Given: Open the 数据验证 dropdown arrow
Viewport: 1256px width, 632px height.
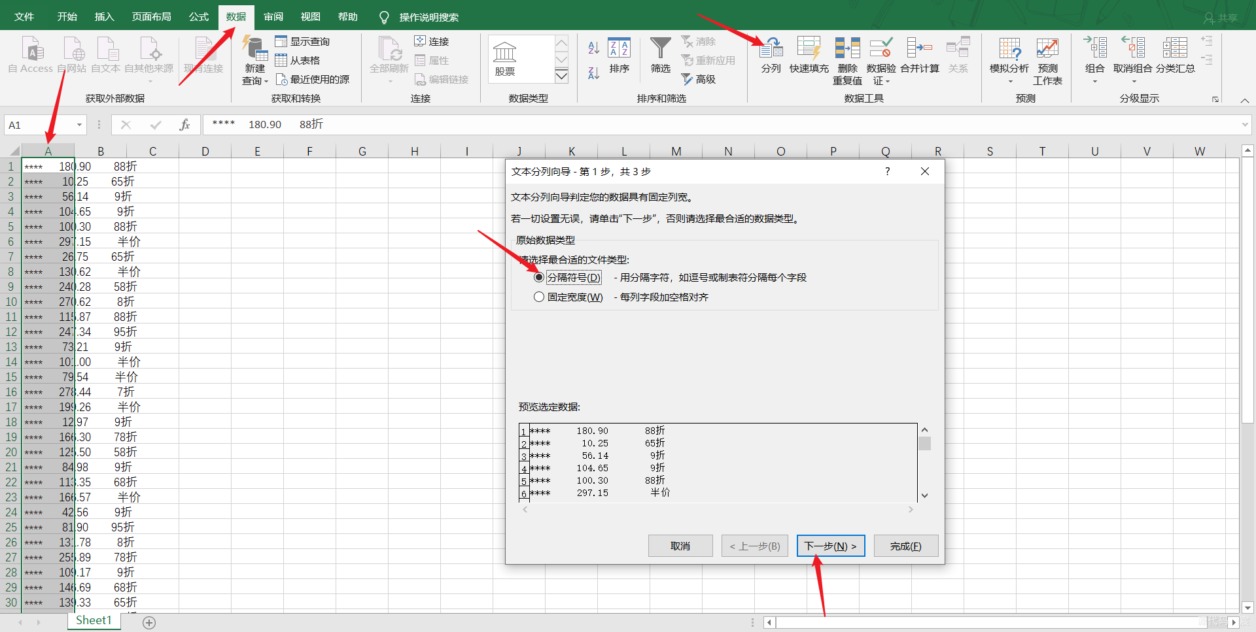Looking at the screenshot, I should [x=887, y=82].
